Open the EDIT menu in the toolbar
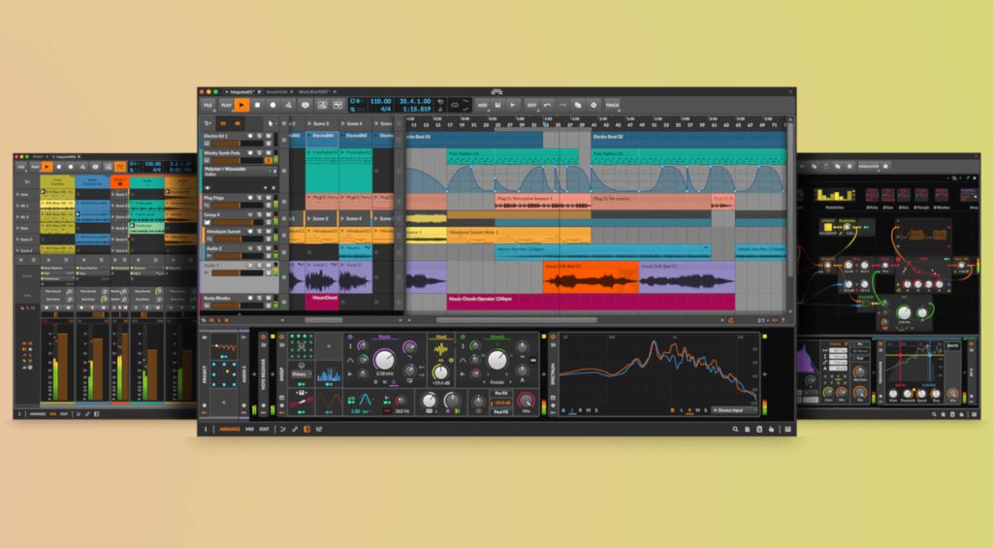 coord(532,105)
